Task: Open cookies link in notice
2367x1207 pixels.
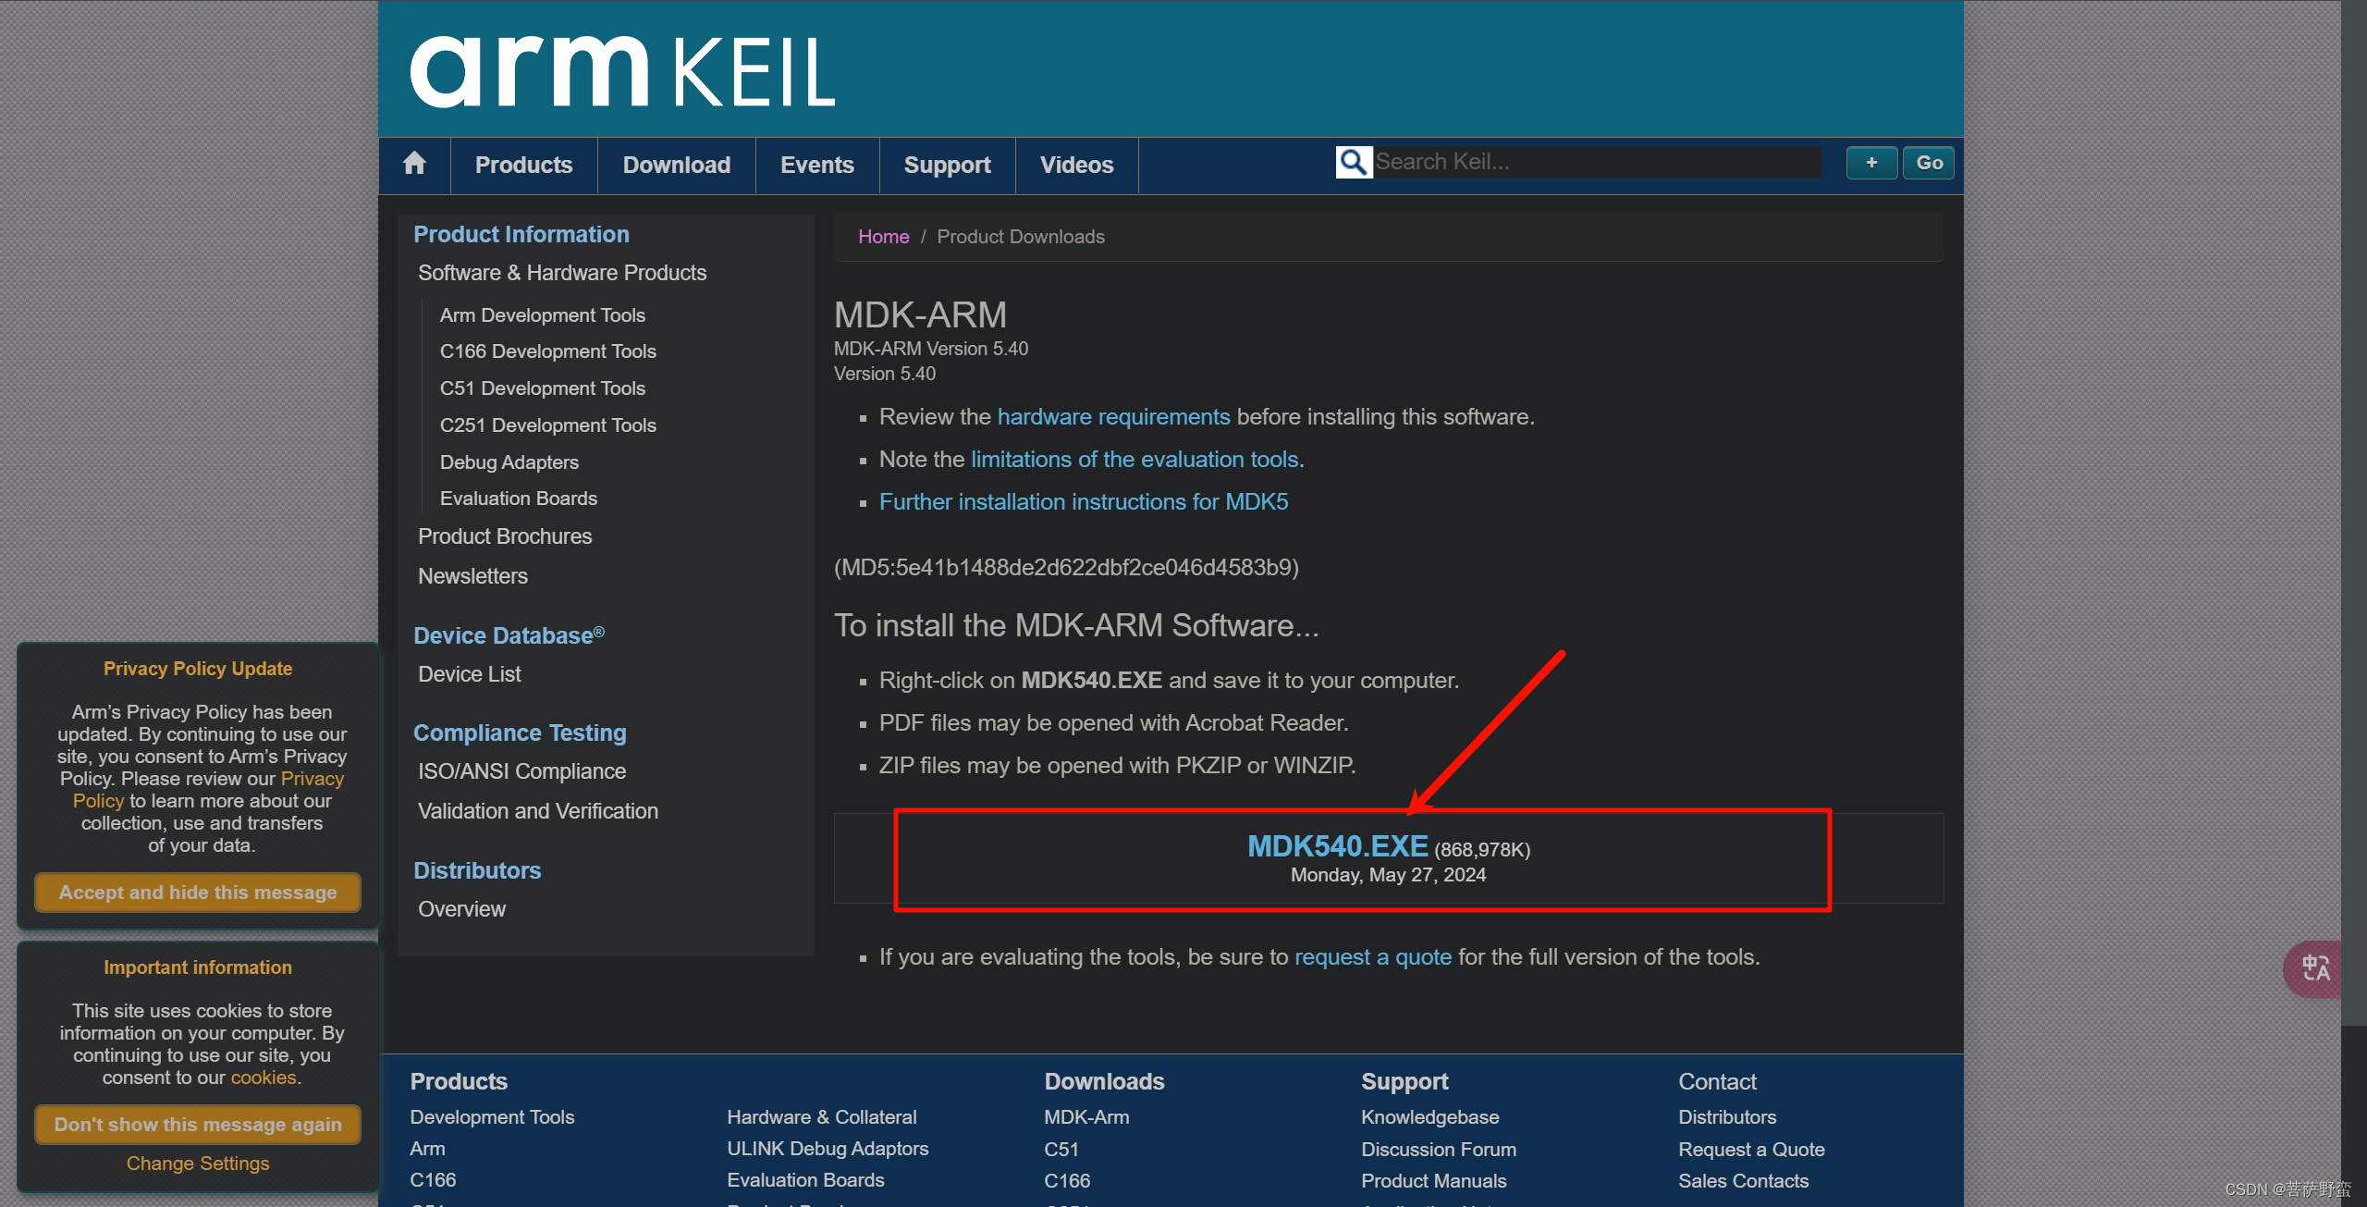Action: click(x=264, y=1078)
